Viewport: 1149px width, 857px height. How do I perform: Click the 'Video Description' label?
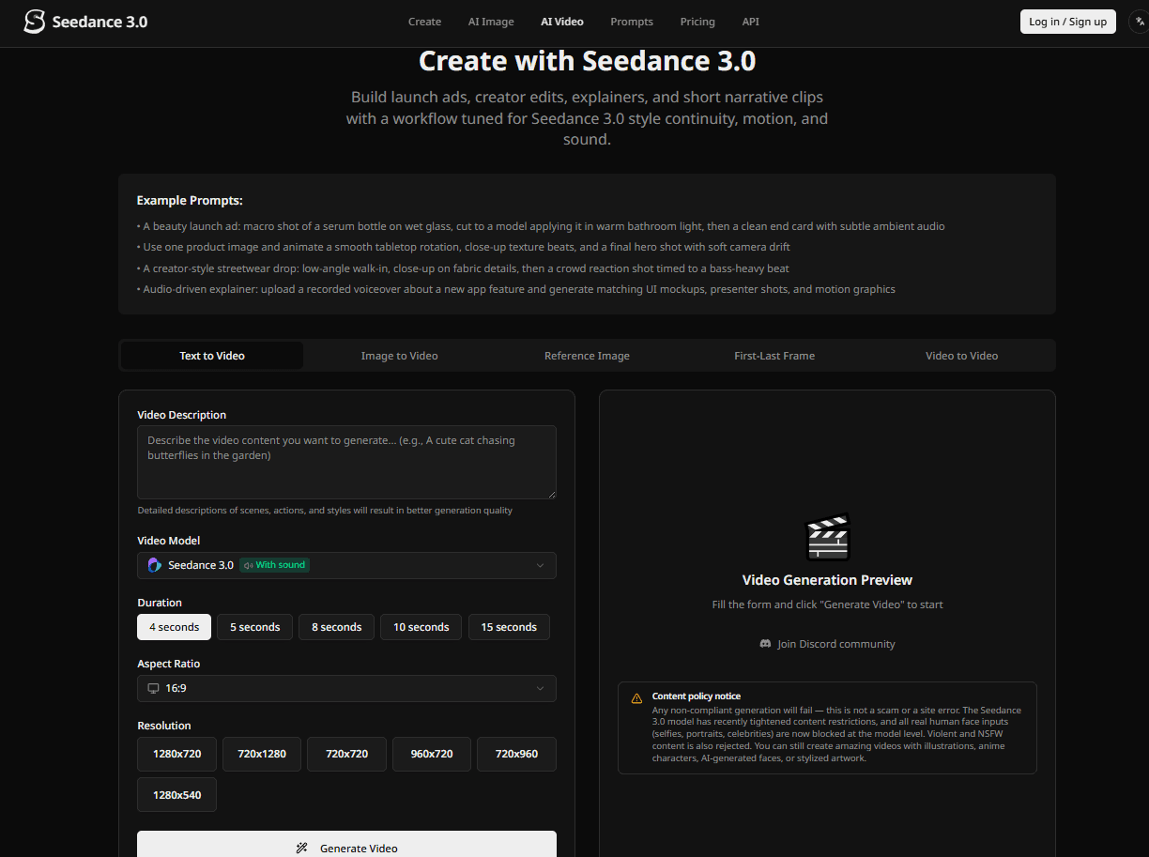coord(182,415)
